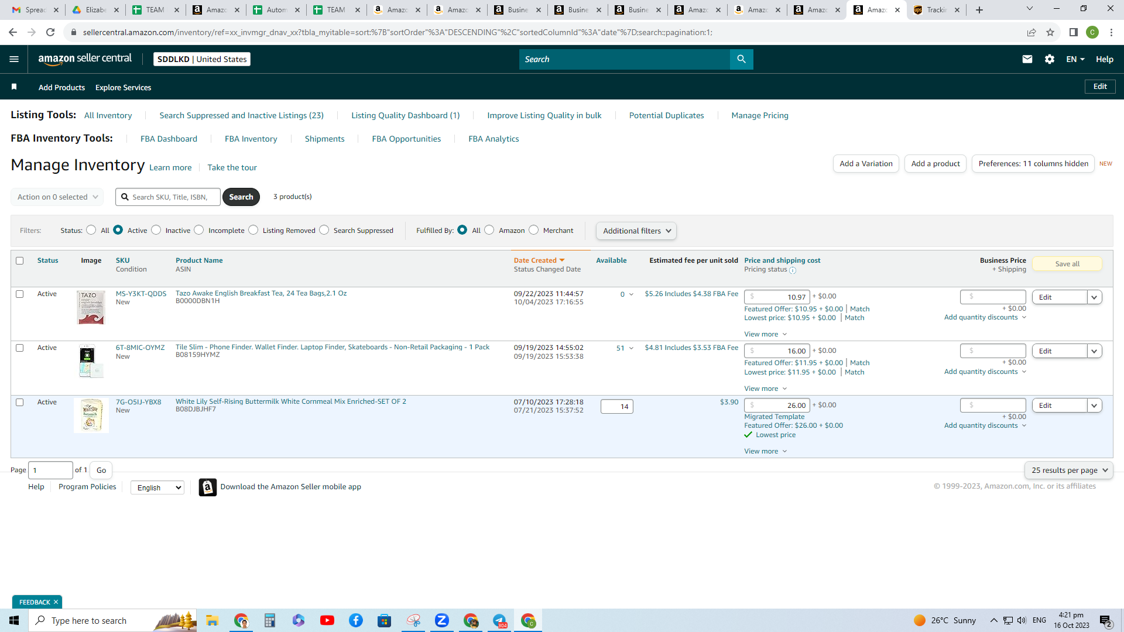Select the Search Suppressed filter

coord(324,230)
